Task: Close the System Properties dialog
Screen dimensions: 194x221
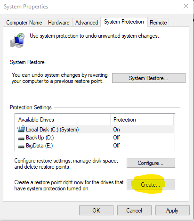Action: 186,6
